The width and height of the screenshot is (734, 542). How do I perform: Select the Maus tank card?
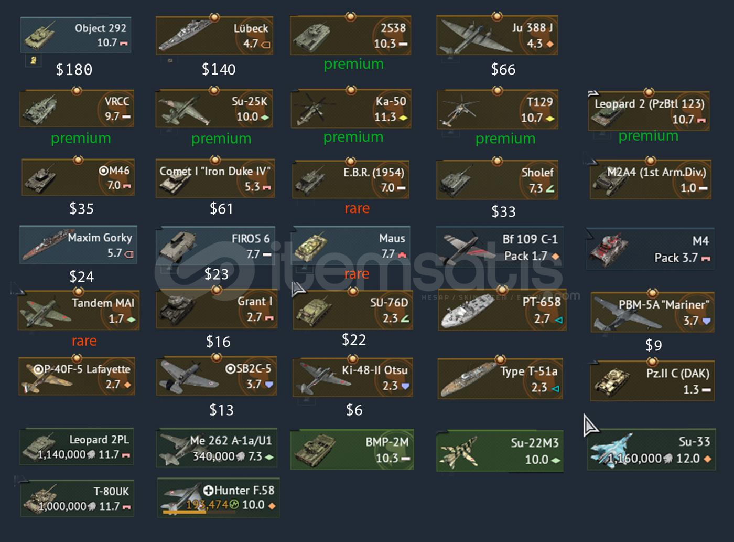tap(351, 245)
